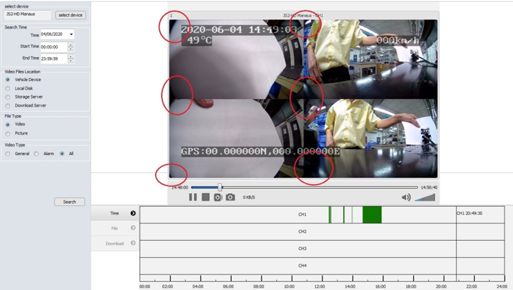The image size is (513, 290).
Task: Increase the End Time value
Action: 70,56
